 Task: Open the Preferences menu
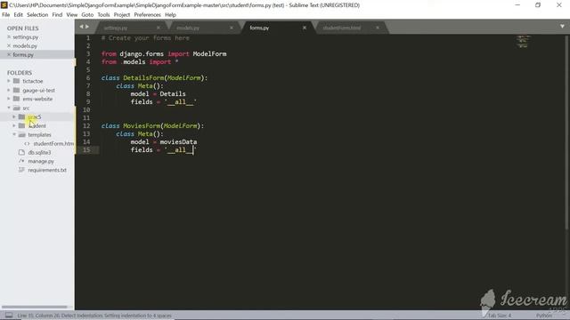[147, 15]
